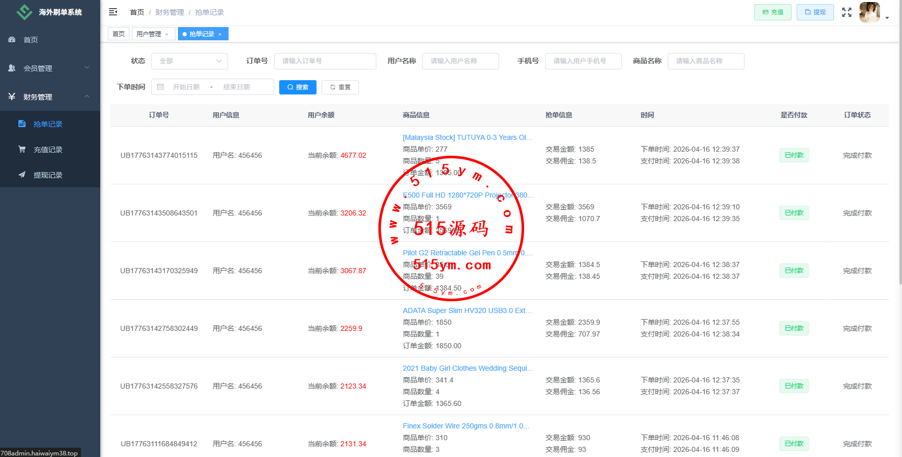Image resolution: width=902 pixels, height=457 pixels.
Task: Switch to the 首页 tab
Action: pyautogui.click(x=119, y=34)
